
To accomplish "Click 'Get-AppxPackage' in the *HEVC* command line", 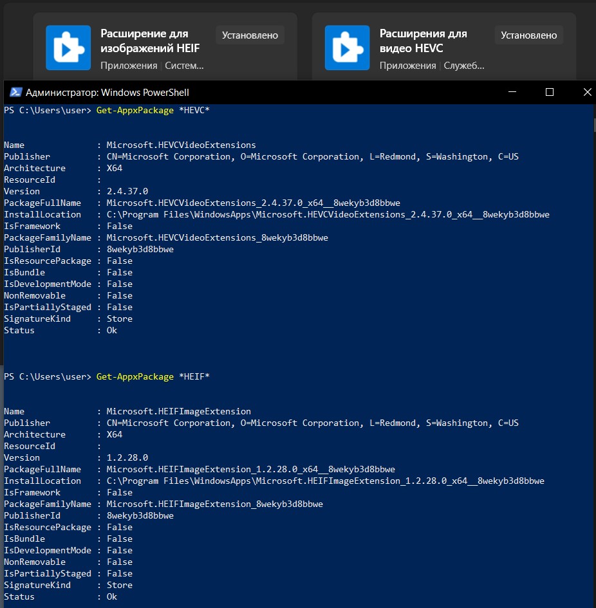I will (x=135, y=111).
